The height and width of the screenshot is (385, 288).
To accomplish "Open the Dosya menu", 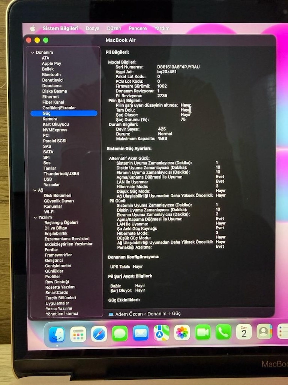I will [x=93, y=28].
